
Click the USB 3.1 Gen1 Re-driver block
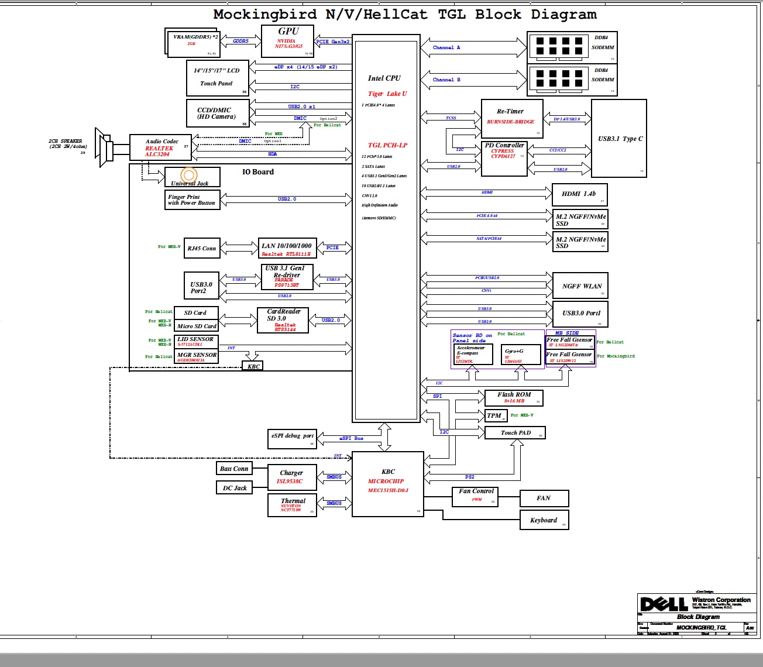[287, 277]
